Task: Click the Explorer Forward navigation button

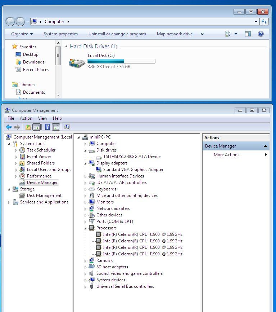Action: 20,22
